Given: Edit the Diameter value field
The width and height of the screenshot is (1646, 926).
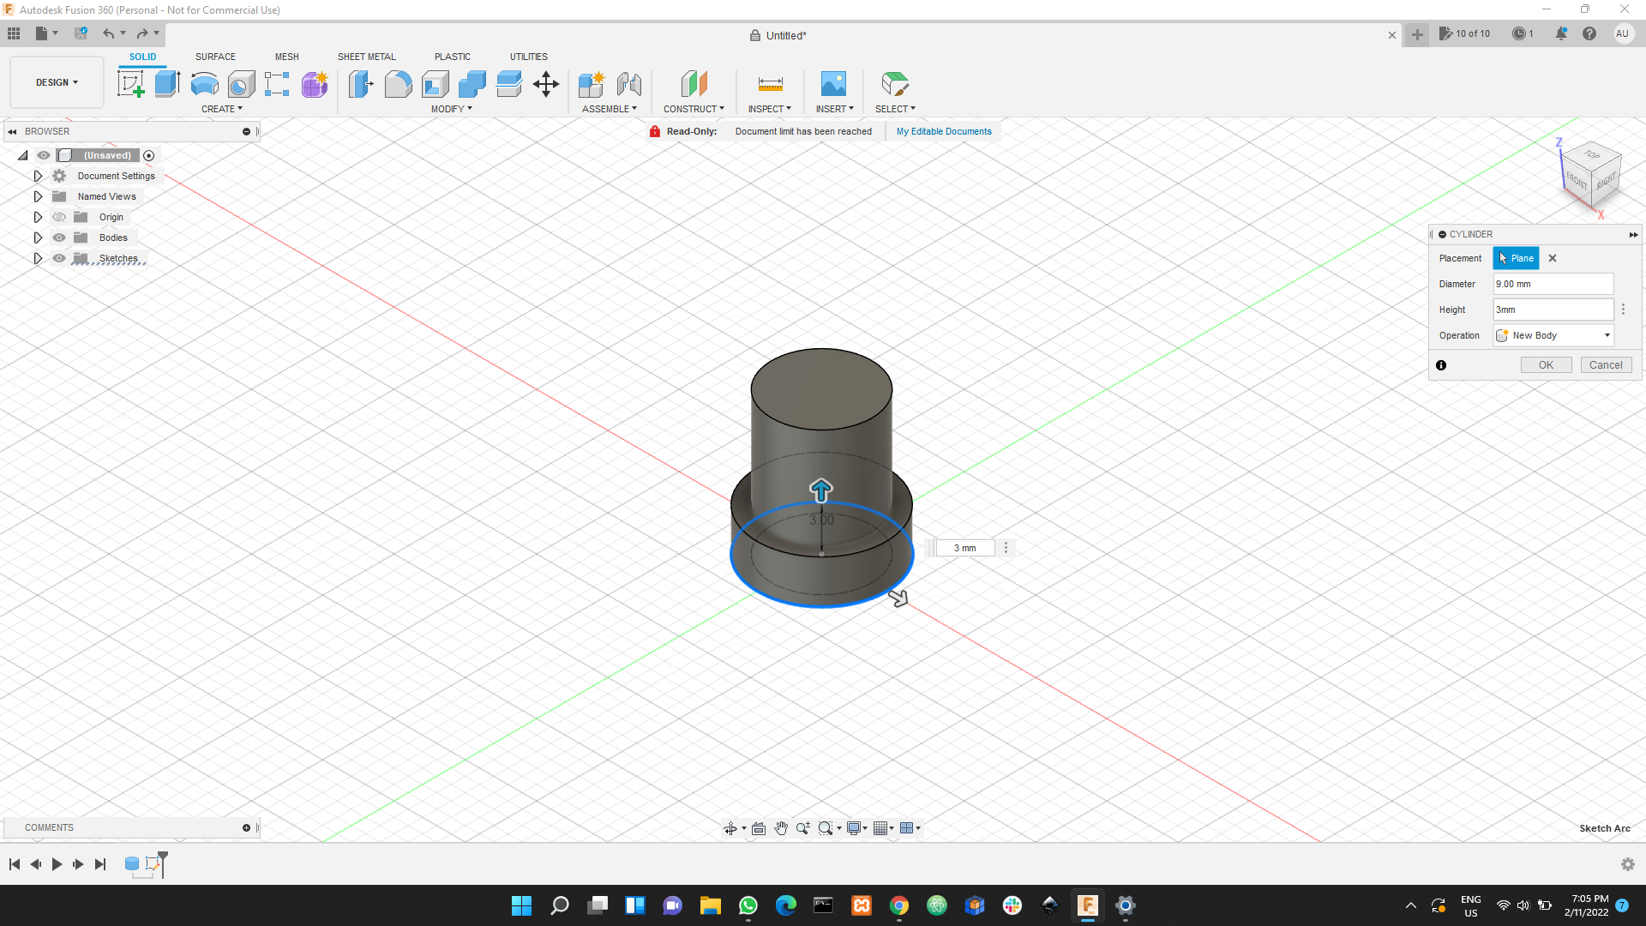Looking at the screenshot, I should click(x=1553, y=284).
